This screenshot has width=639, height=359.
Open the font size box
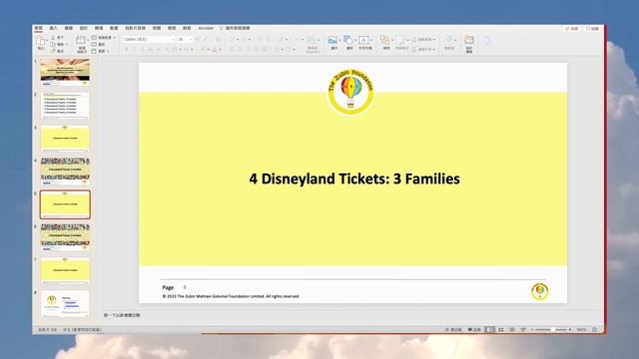[184, 39]
